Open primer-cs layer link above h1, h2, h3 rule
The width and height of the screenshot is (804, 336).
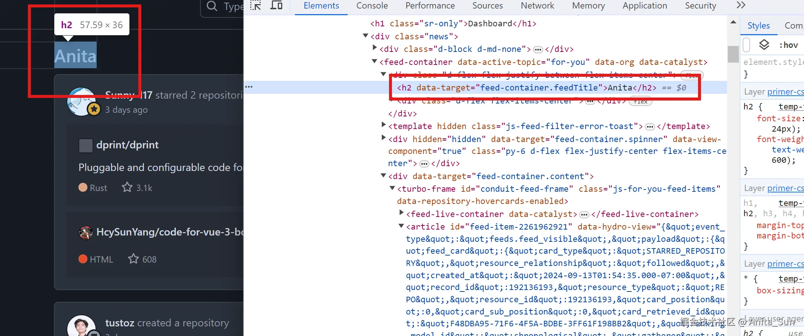785,188
